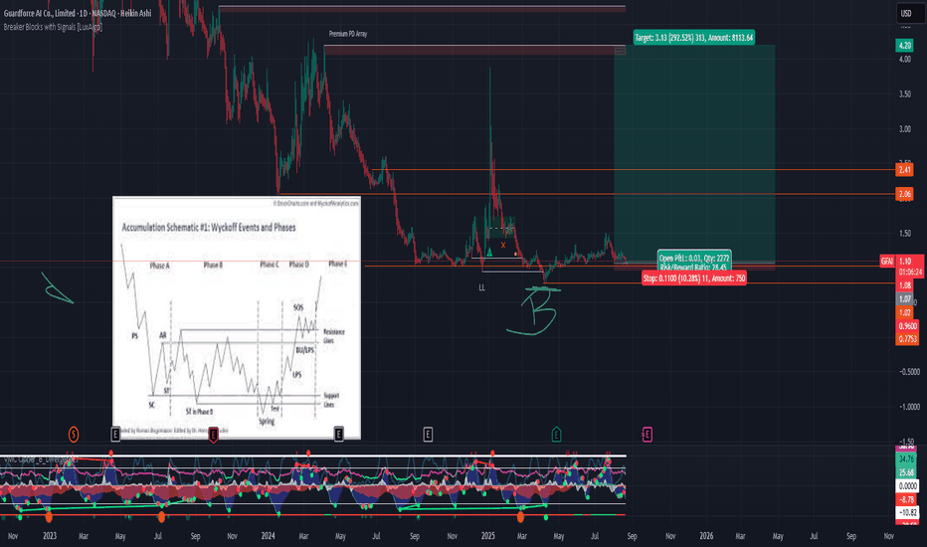The height and width of the screenshot is (547, 927).
Task: Click the 2024 label on time axis
Action: pos(268,536)
